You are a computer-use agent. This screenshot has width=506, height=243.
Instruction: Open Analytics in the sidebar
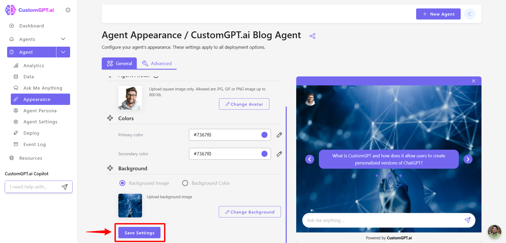[34, 66]
